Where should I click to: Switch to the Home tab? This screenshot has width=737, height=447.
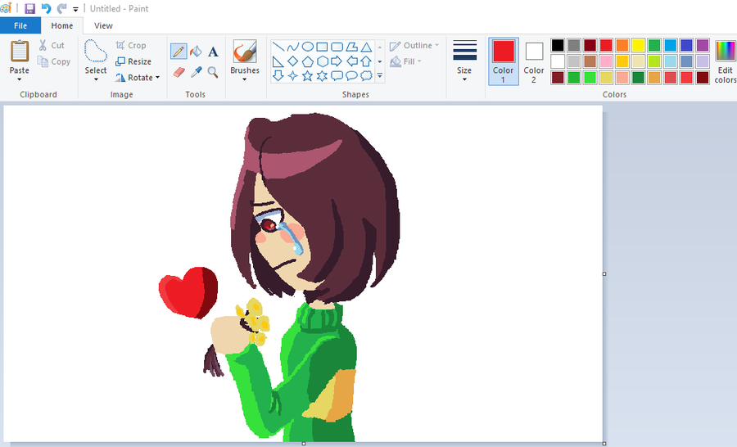62,26
